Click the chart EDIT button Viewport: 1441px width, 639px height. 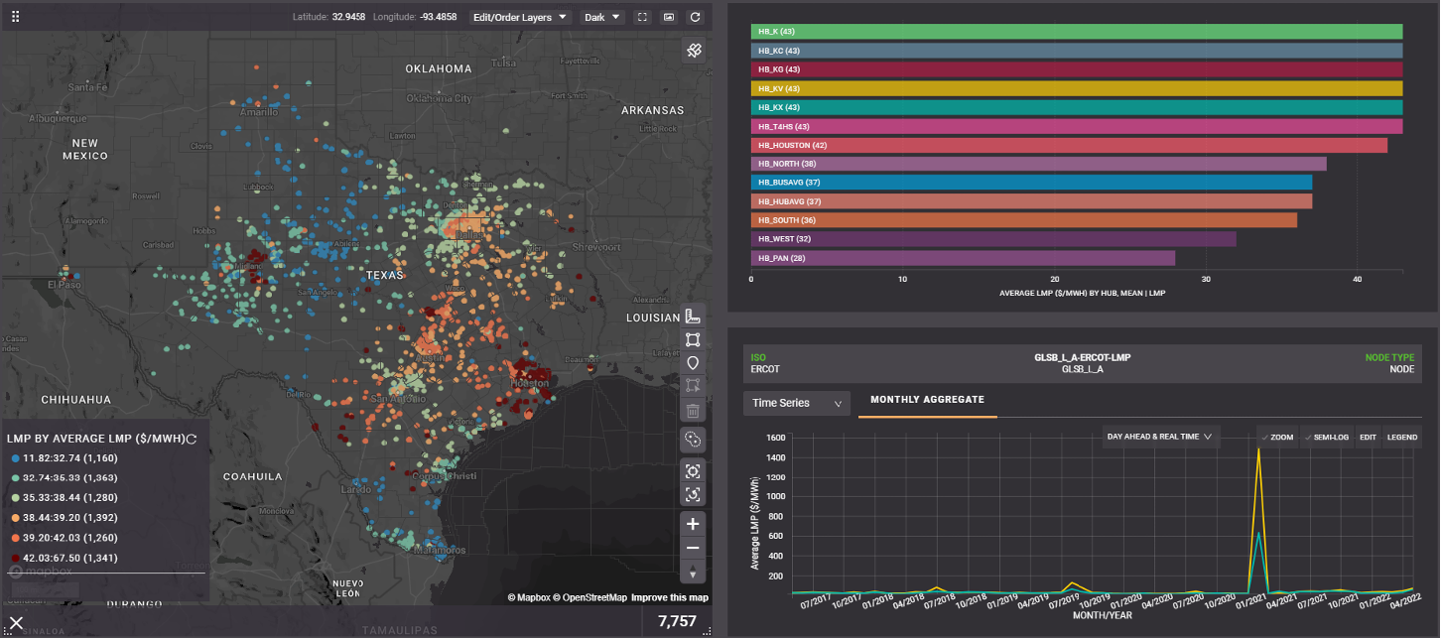(1367, 438)
